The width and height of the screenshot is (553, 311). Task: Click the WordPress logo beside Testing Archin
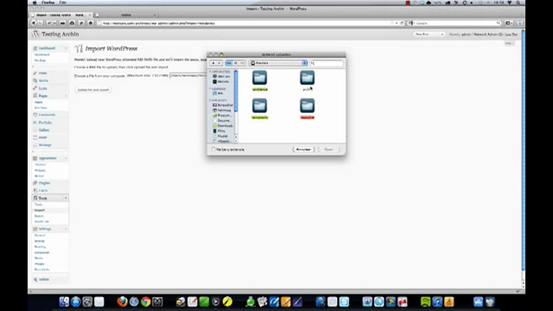[x=36, y=34]
